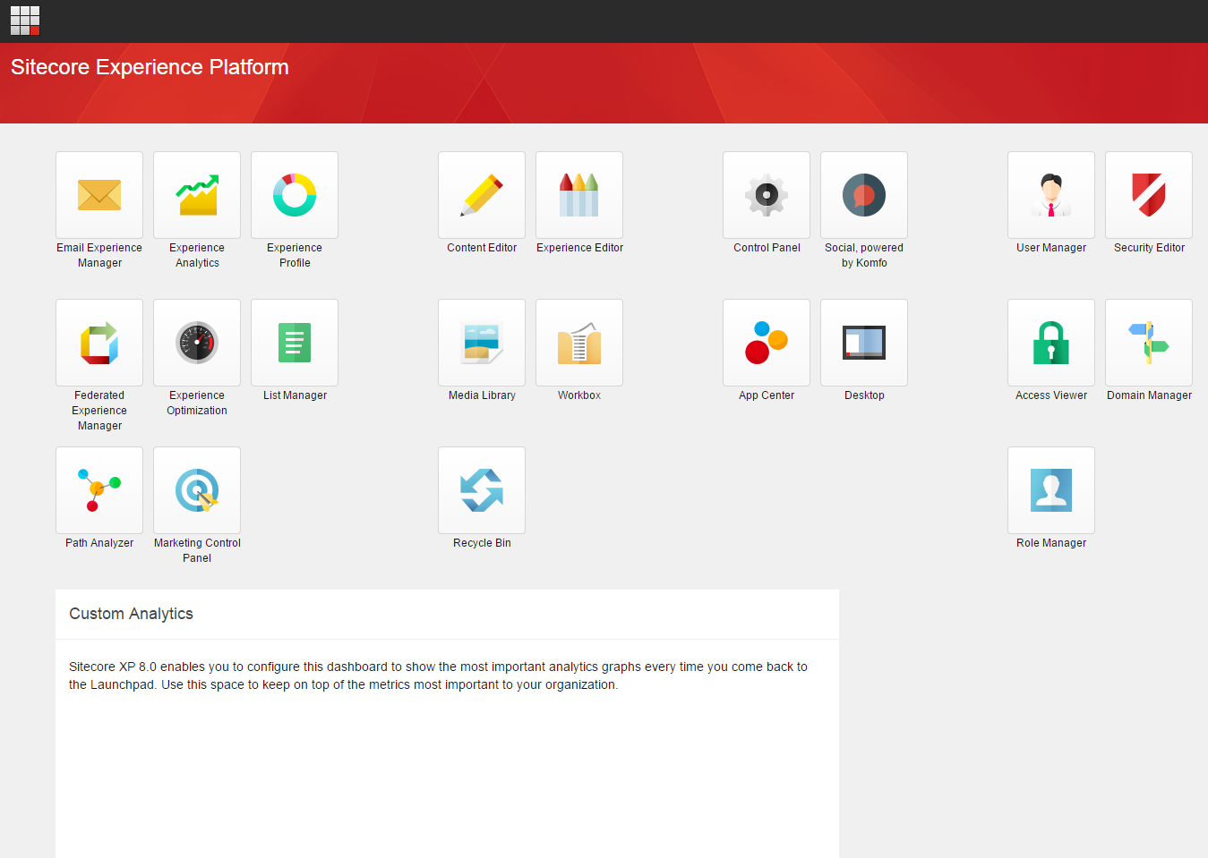1208x858 pixels.
Task: Open the Path Analyzer
Action: click(99, 490)
